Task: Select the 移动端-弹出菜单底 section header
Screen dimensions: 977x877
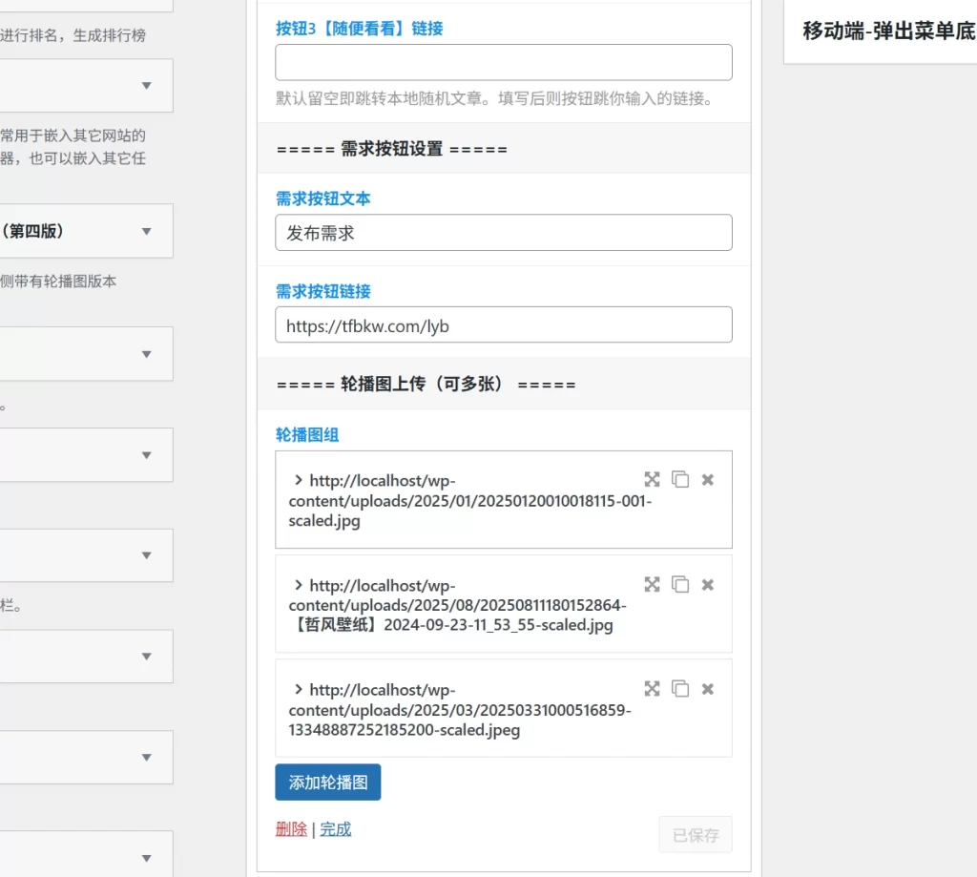Action: (x=885, y=31)
